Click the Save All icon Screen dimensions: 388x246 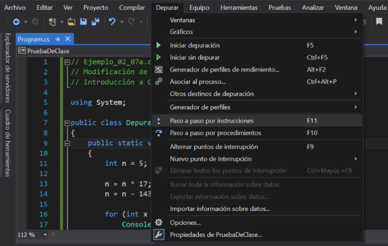click(x=96, y=22)
